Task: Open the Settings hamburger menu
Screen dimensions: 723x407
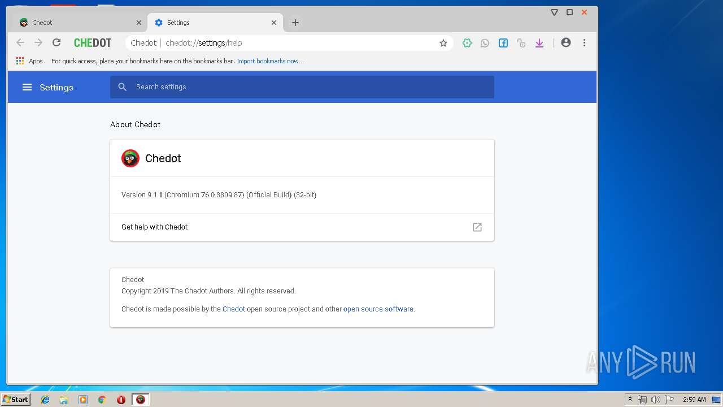Action: (x=27, y=87)
